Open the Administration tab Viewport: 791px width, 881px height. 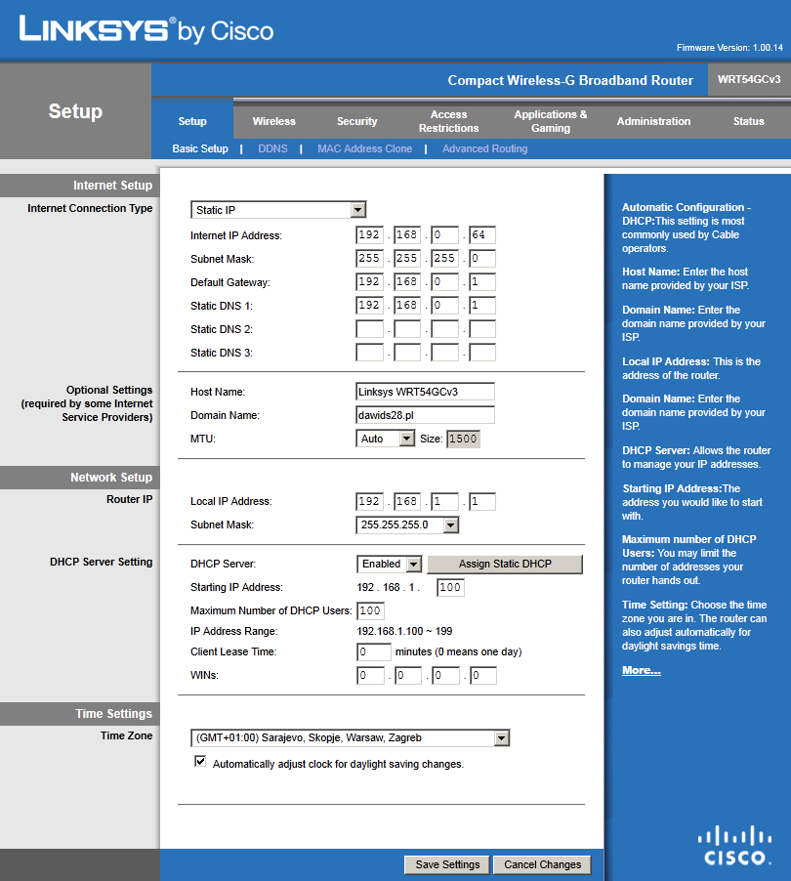[653, 121]
